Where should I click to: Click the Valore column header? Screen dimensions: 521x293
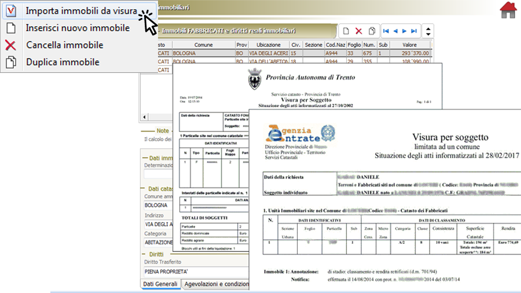pos(410,45)
